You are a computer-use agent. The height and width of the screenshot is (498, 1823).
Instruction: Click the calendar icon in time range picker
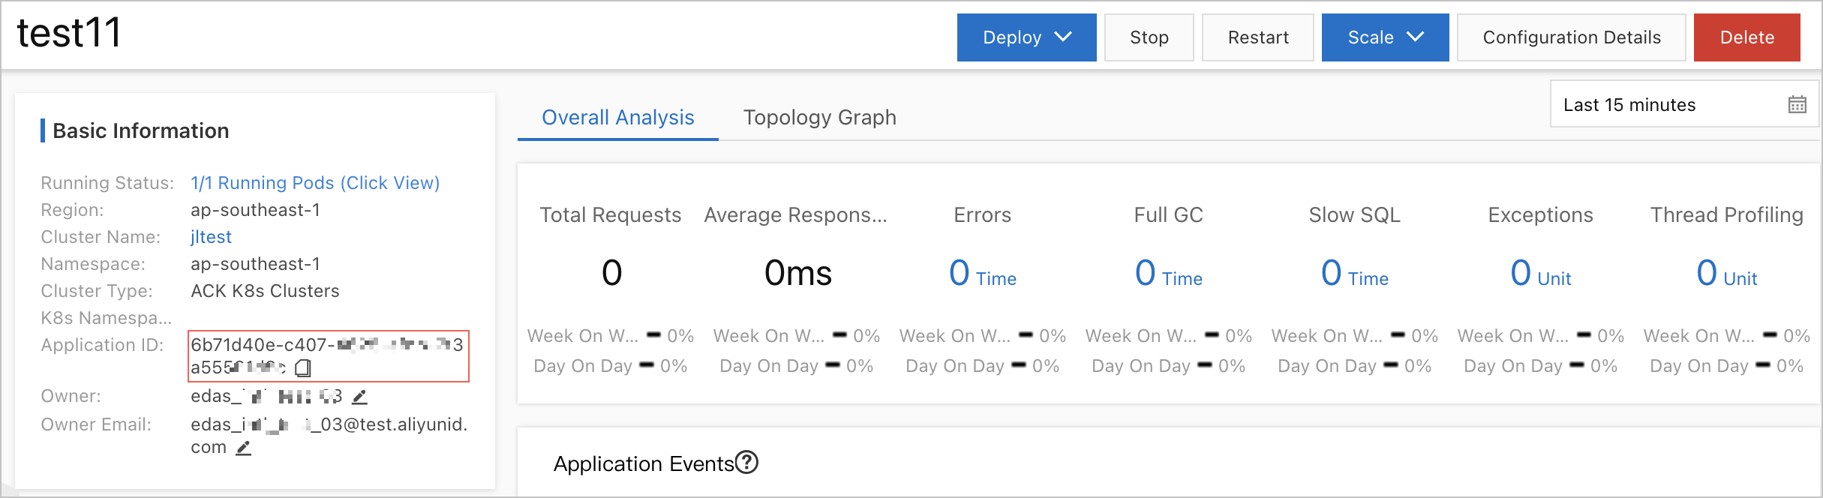click(1797, 105)
